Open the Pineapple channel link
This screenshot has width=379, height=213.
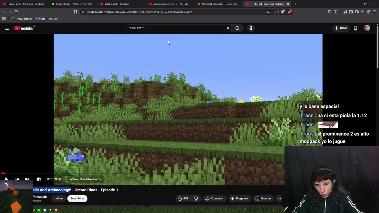coord(40,197)
